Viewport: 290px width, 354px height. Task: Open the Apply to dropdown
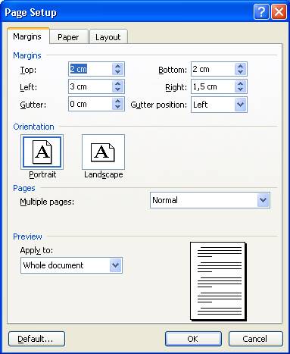[116, 265]
